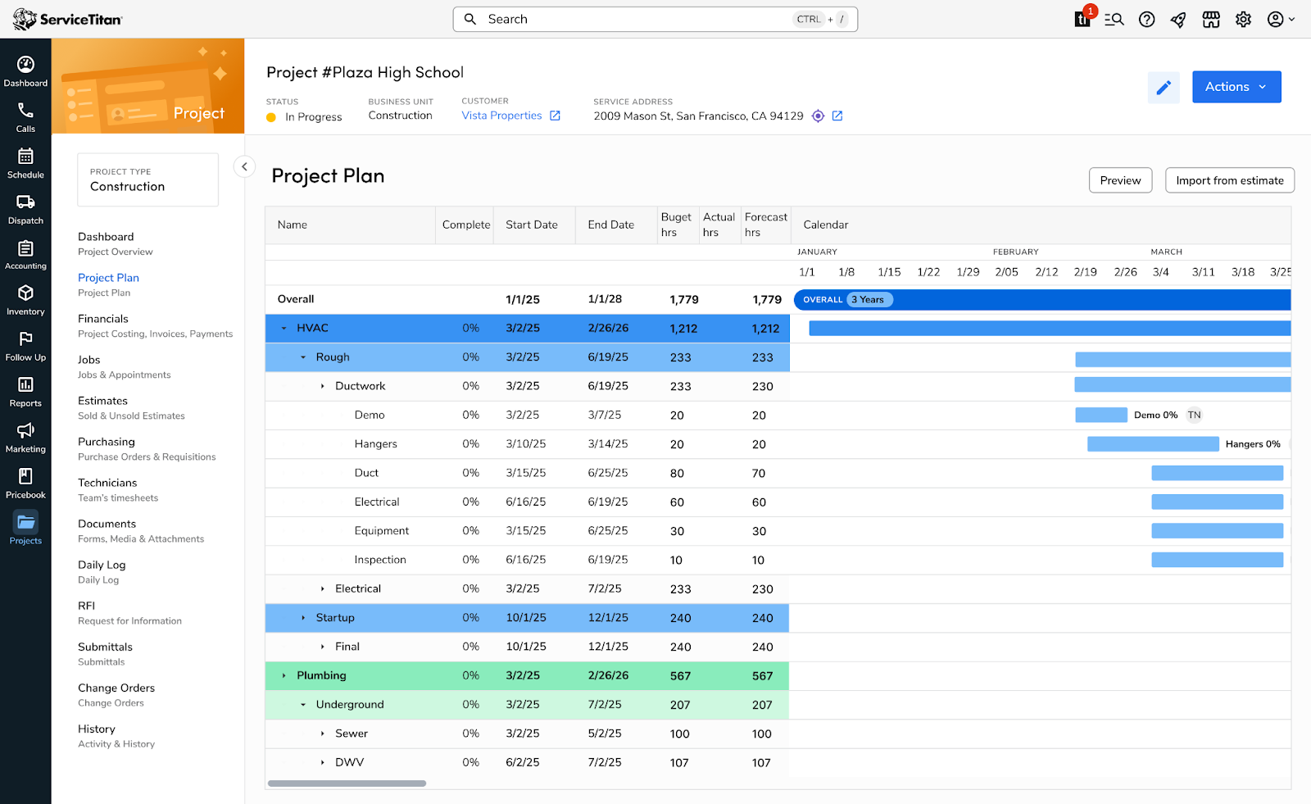Click the Hangers task Gantt bar

tap(1153, 444)
